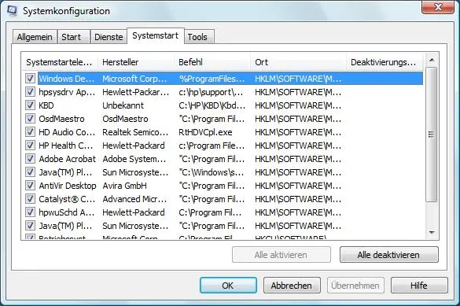
Task: Click the scrollbar down arrow
Action: coord(431,233)
